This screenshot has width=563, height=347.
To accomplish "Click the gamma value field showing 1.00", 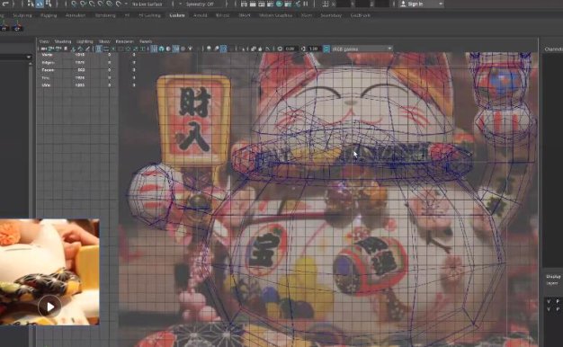I will click(x=314, y=49).
